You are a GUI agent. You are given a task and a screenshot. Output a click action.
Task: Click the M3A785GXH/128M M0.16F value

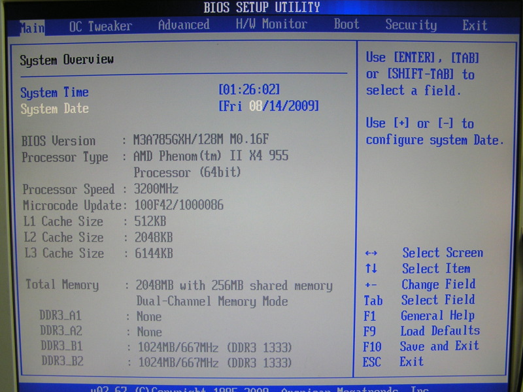201,139
